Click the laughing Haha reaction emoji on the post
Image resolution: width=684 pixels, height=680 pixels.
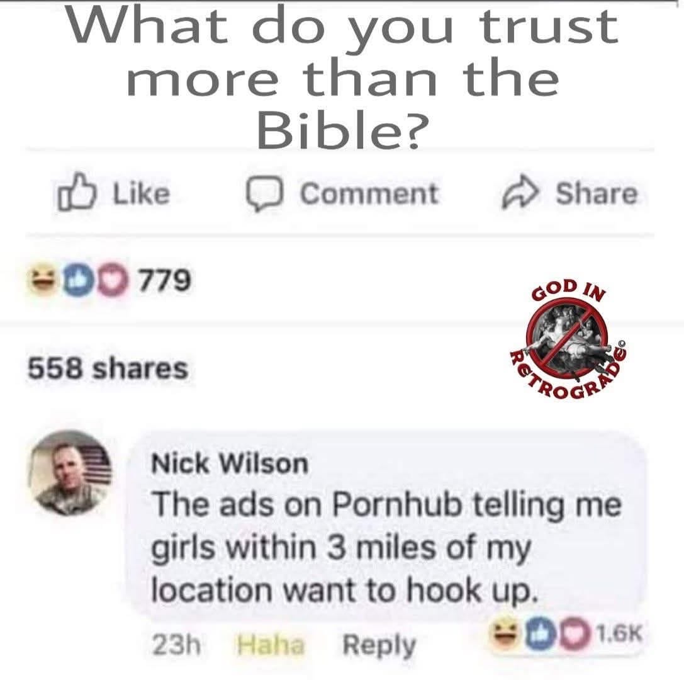pyautogui.click(x=43, y=280)
